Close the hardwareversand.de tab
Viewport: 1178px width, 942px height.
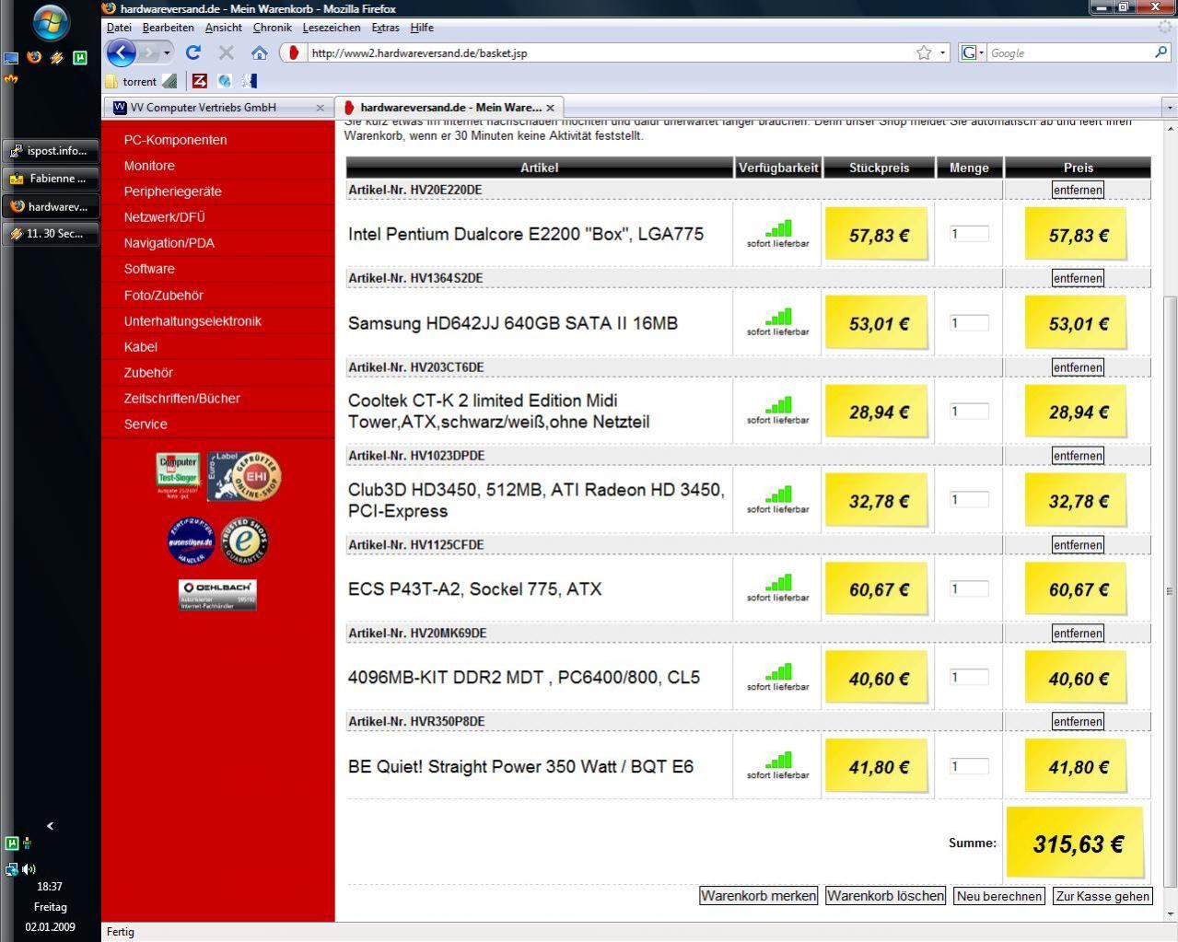tap(550, 108)
